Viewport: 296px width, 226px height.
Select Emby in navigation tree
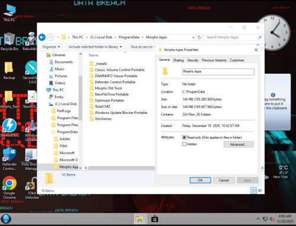(x=56, y=97)
